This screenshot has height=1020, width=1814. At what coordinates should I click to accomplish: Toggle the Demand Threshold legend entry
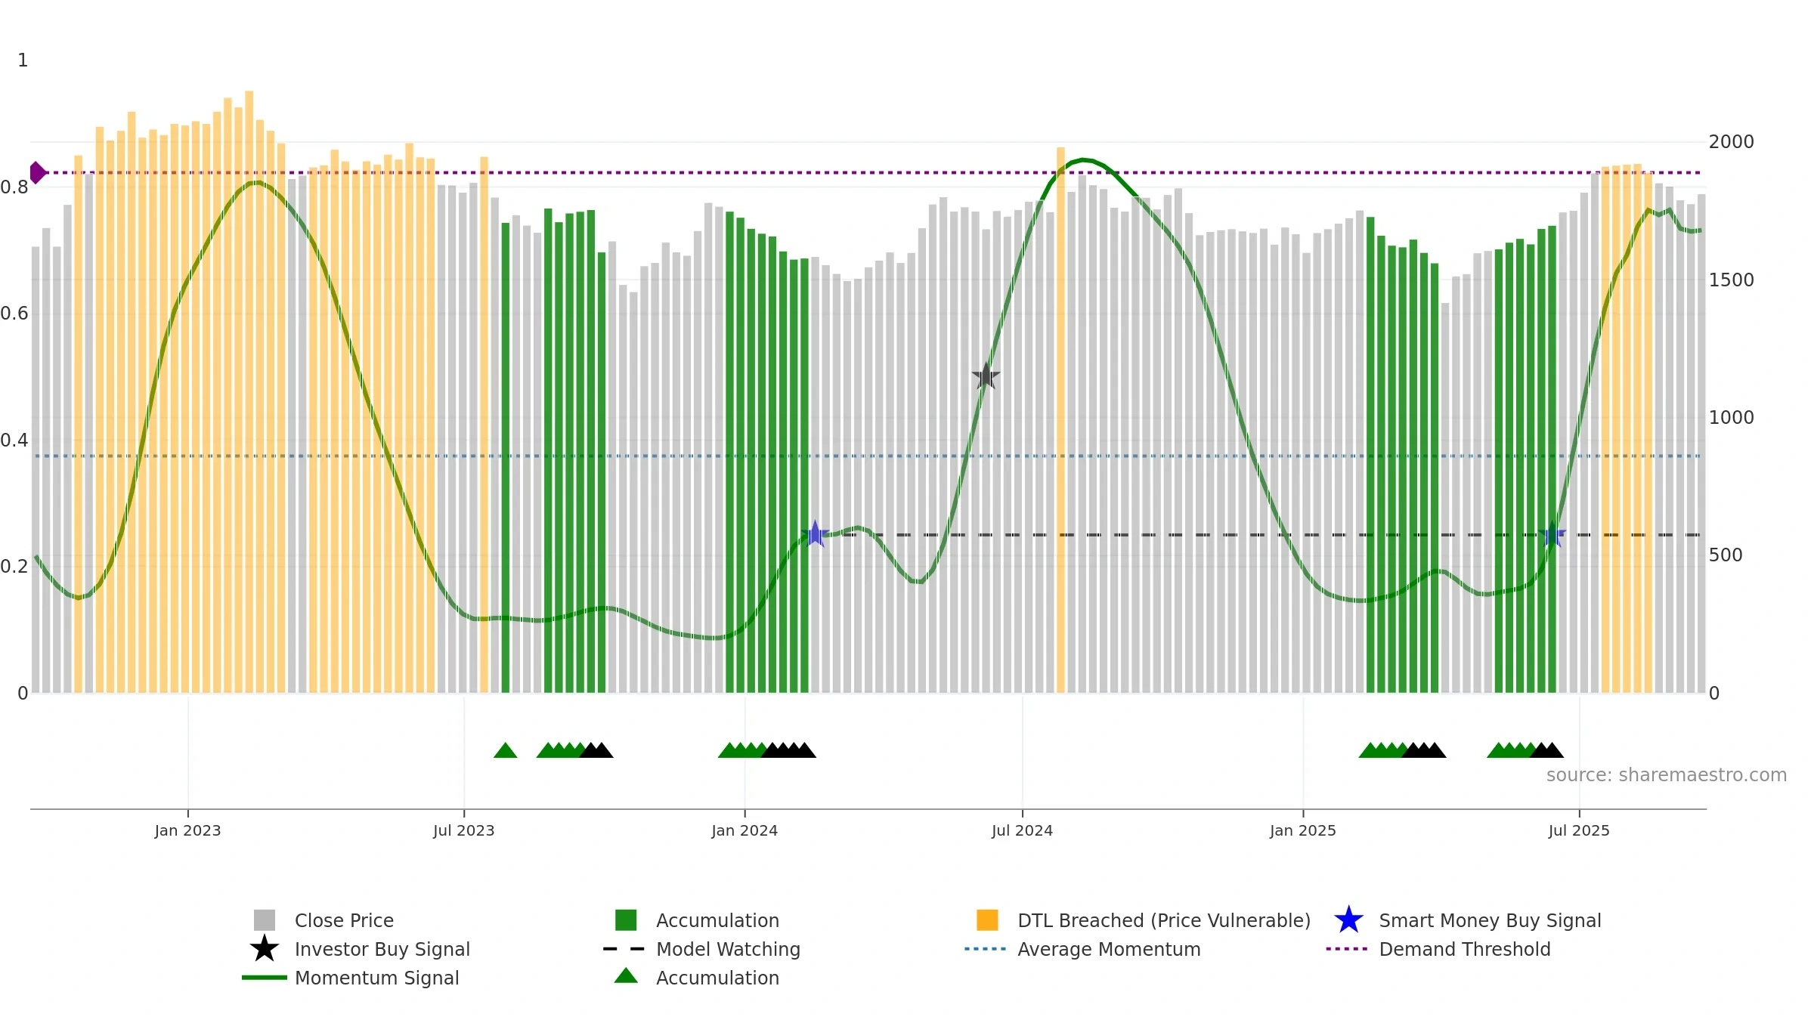pos(1438,949)
